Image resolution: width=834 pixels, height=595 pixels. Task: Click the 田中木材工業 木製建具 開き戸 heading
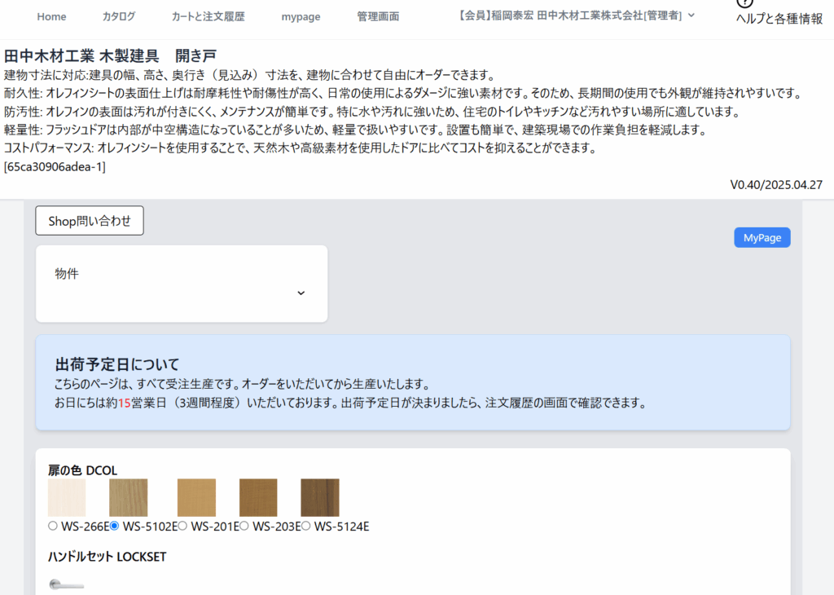click(110, 55)
